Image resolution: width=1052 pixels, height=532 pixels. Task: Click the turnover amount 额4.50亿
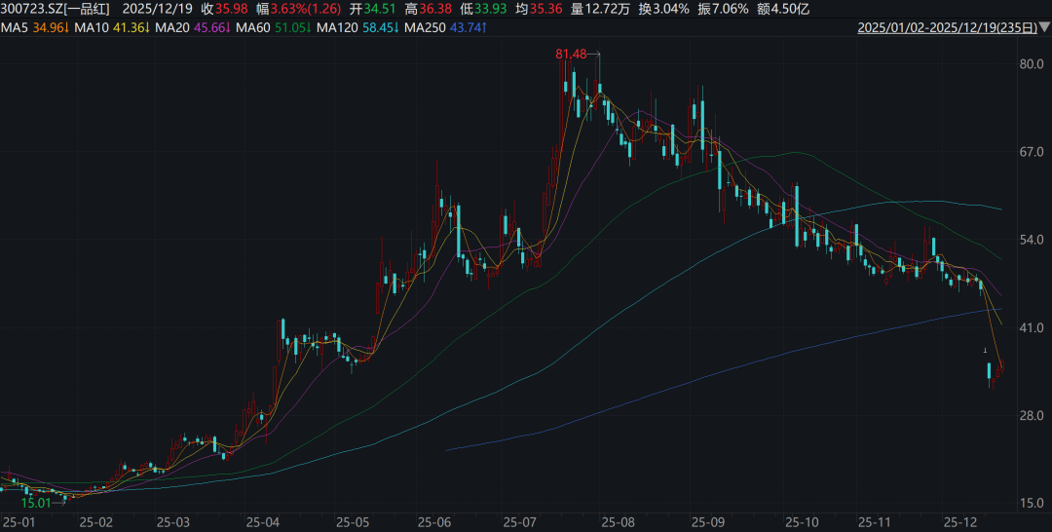click(x=783, y=10)
